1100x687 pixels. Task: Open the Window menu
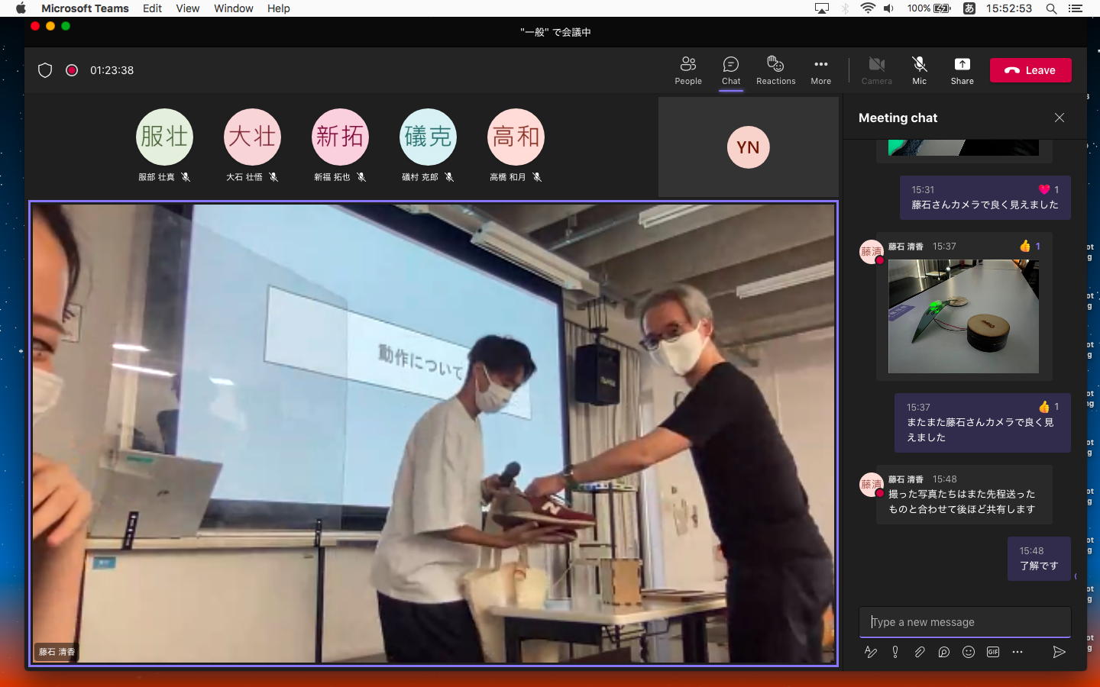(x=233, y=8)
